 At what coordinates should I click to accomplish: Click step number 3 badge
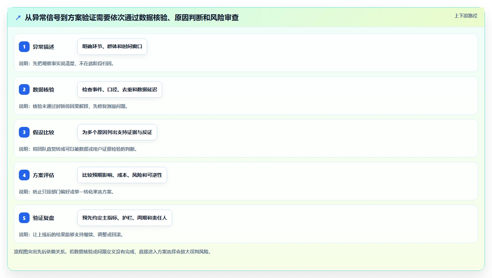[24, 132]
